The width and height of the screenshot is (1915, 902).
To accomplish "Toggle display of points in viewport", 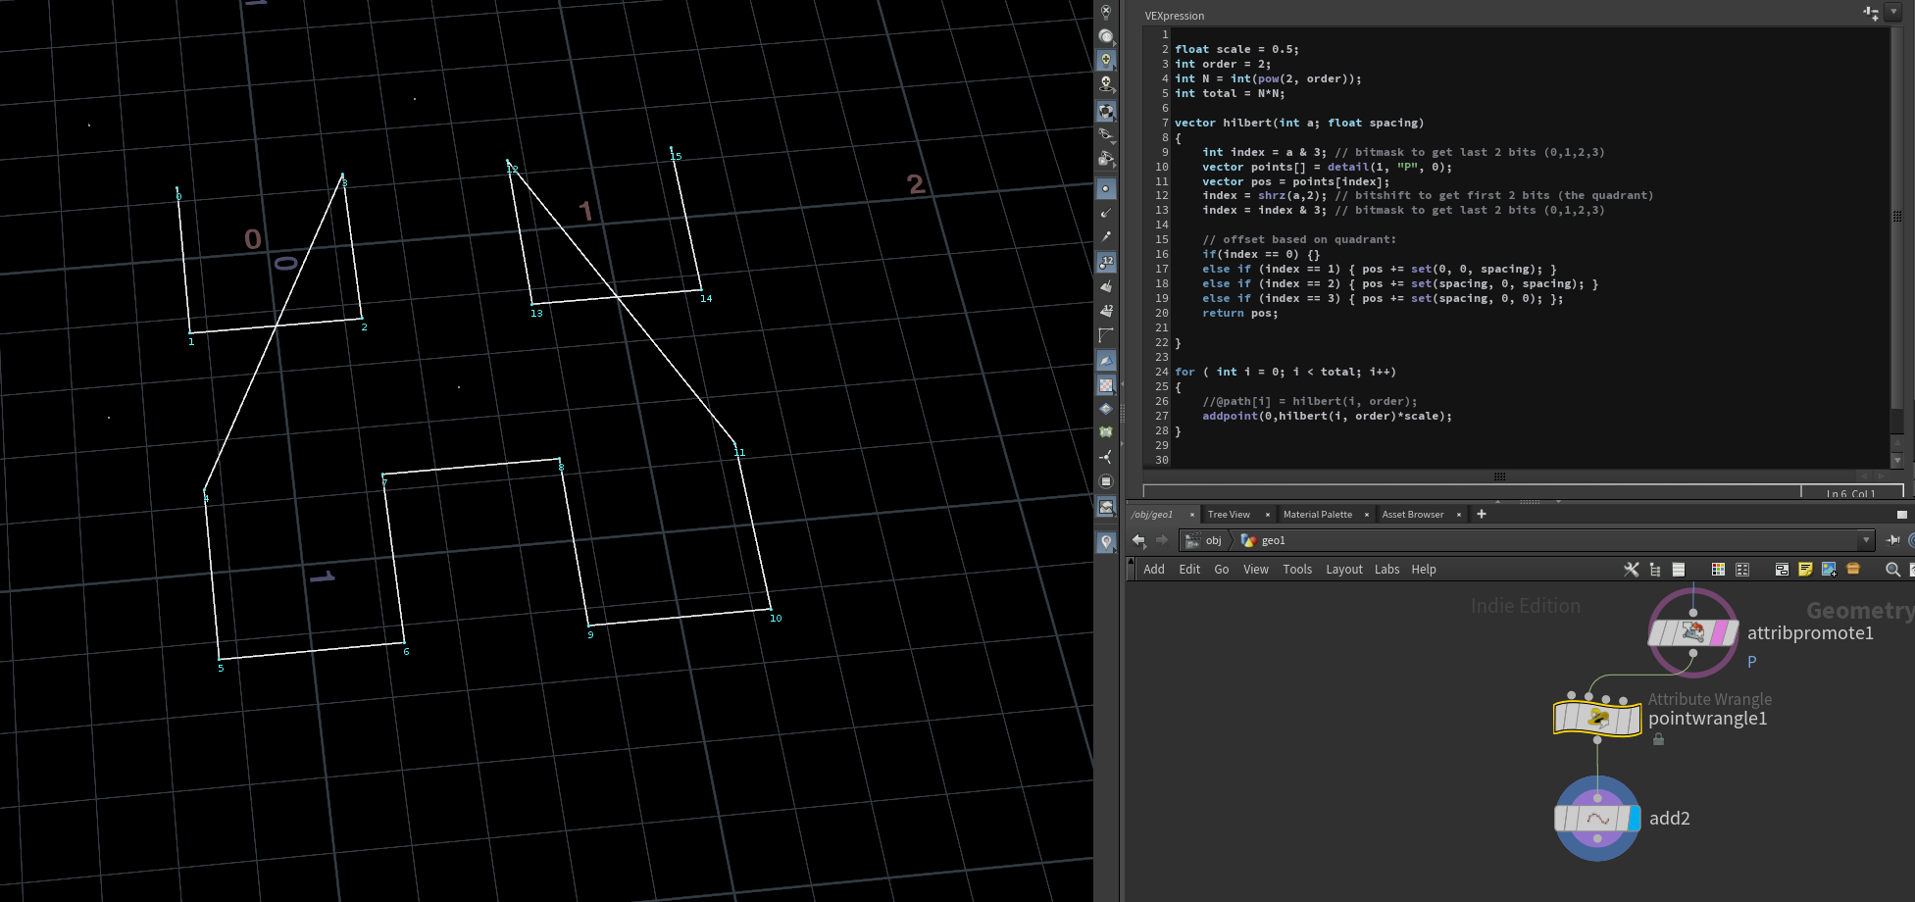I will 1106,188.
